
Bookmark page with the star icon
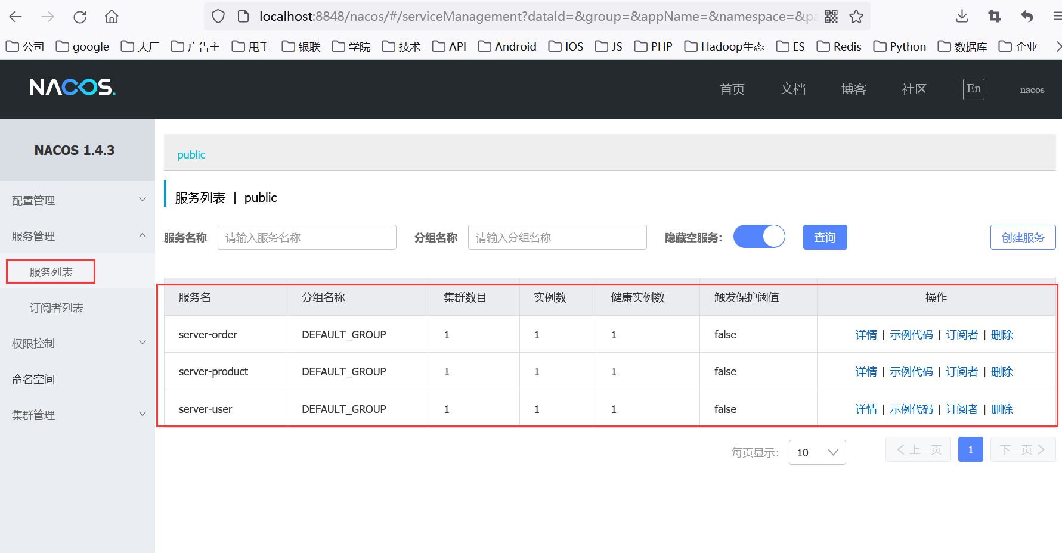pos(856,17)
